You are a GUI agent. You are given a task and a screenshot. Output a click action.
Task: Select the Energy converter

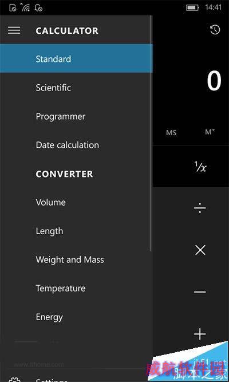pyautogui.click(x=76, y=317)
